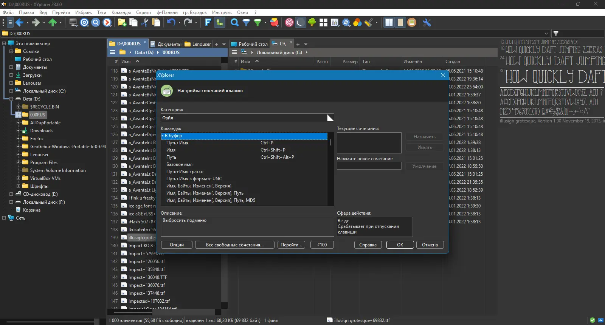Open the address bar history dropdown arrow
Image resolution: width=605 pixels, height=325 pixels.
(546, 33)
